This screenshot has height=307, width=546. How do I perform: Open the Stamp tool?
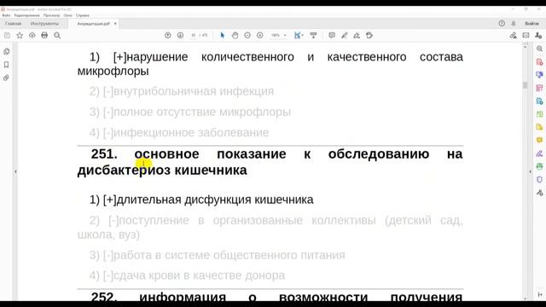point(369,35)
